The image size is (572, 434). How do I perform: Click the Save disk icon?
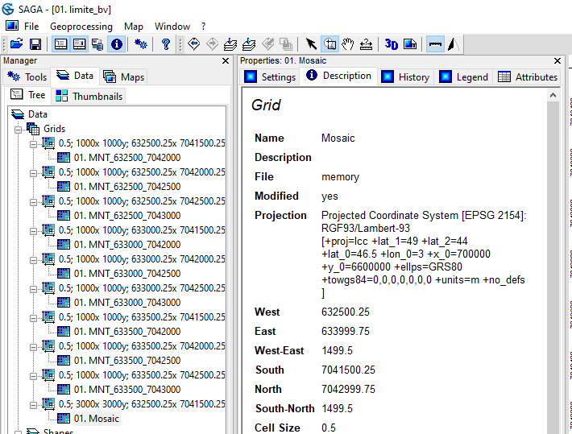[36, 44]
